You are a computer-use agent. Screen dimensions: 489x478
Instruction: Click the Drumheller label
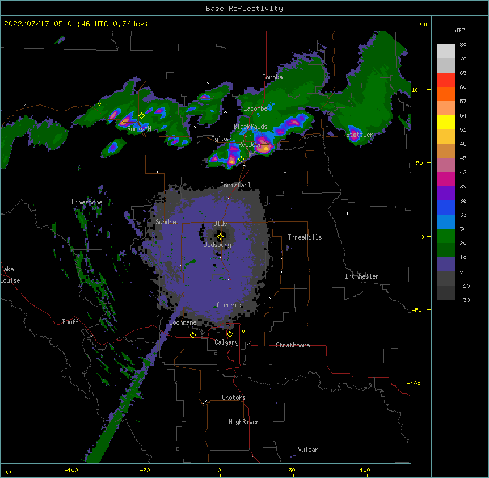(362, 276)
